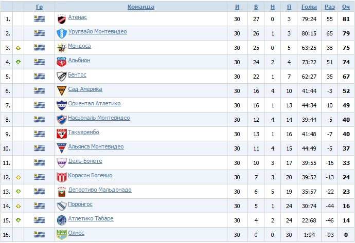Open Сад Америка team link
The height and width of the screenshot is (243, 355).
[85, 89]
